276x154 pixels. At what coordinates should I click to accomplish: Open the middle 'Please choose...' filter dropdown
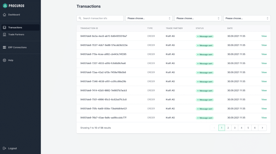[198, 18]
